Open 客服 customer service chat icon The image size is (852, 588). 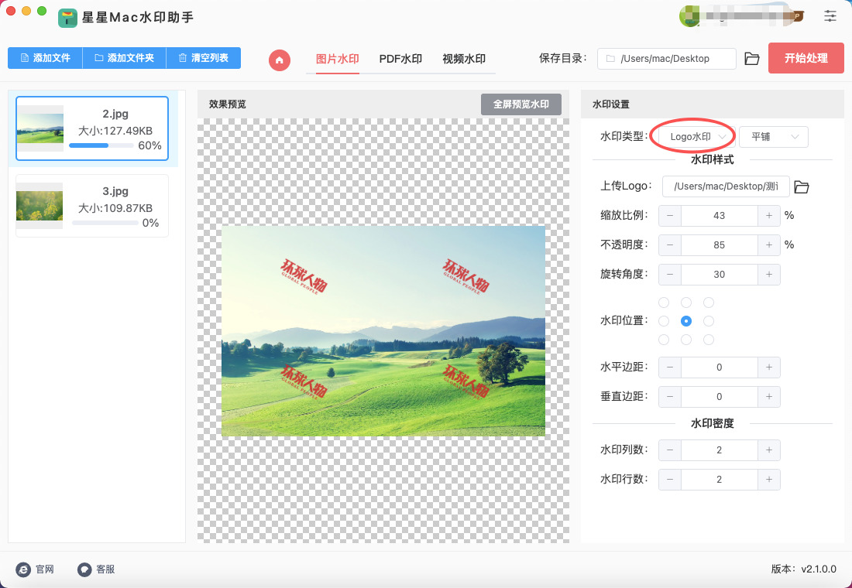pyautogui.click(x=84, y=569)
